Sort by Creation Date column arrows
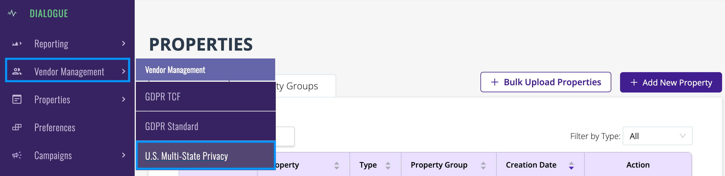The image size is (725, 176). [571, 165]
